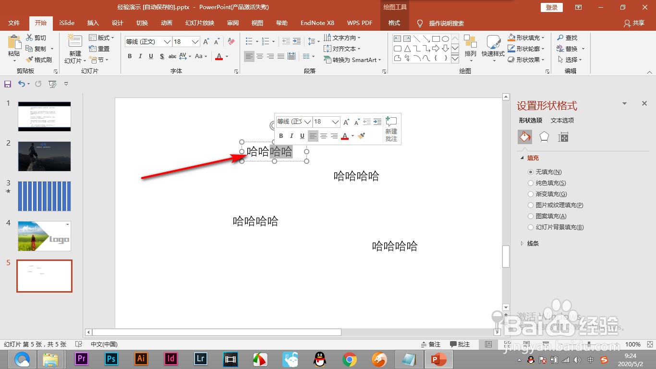Undo the last action in quick access toolbar
The height and width of the screenshot is (369, 656).
(21, 84)
